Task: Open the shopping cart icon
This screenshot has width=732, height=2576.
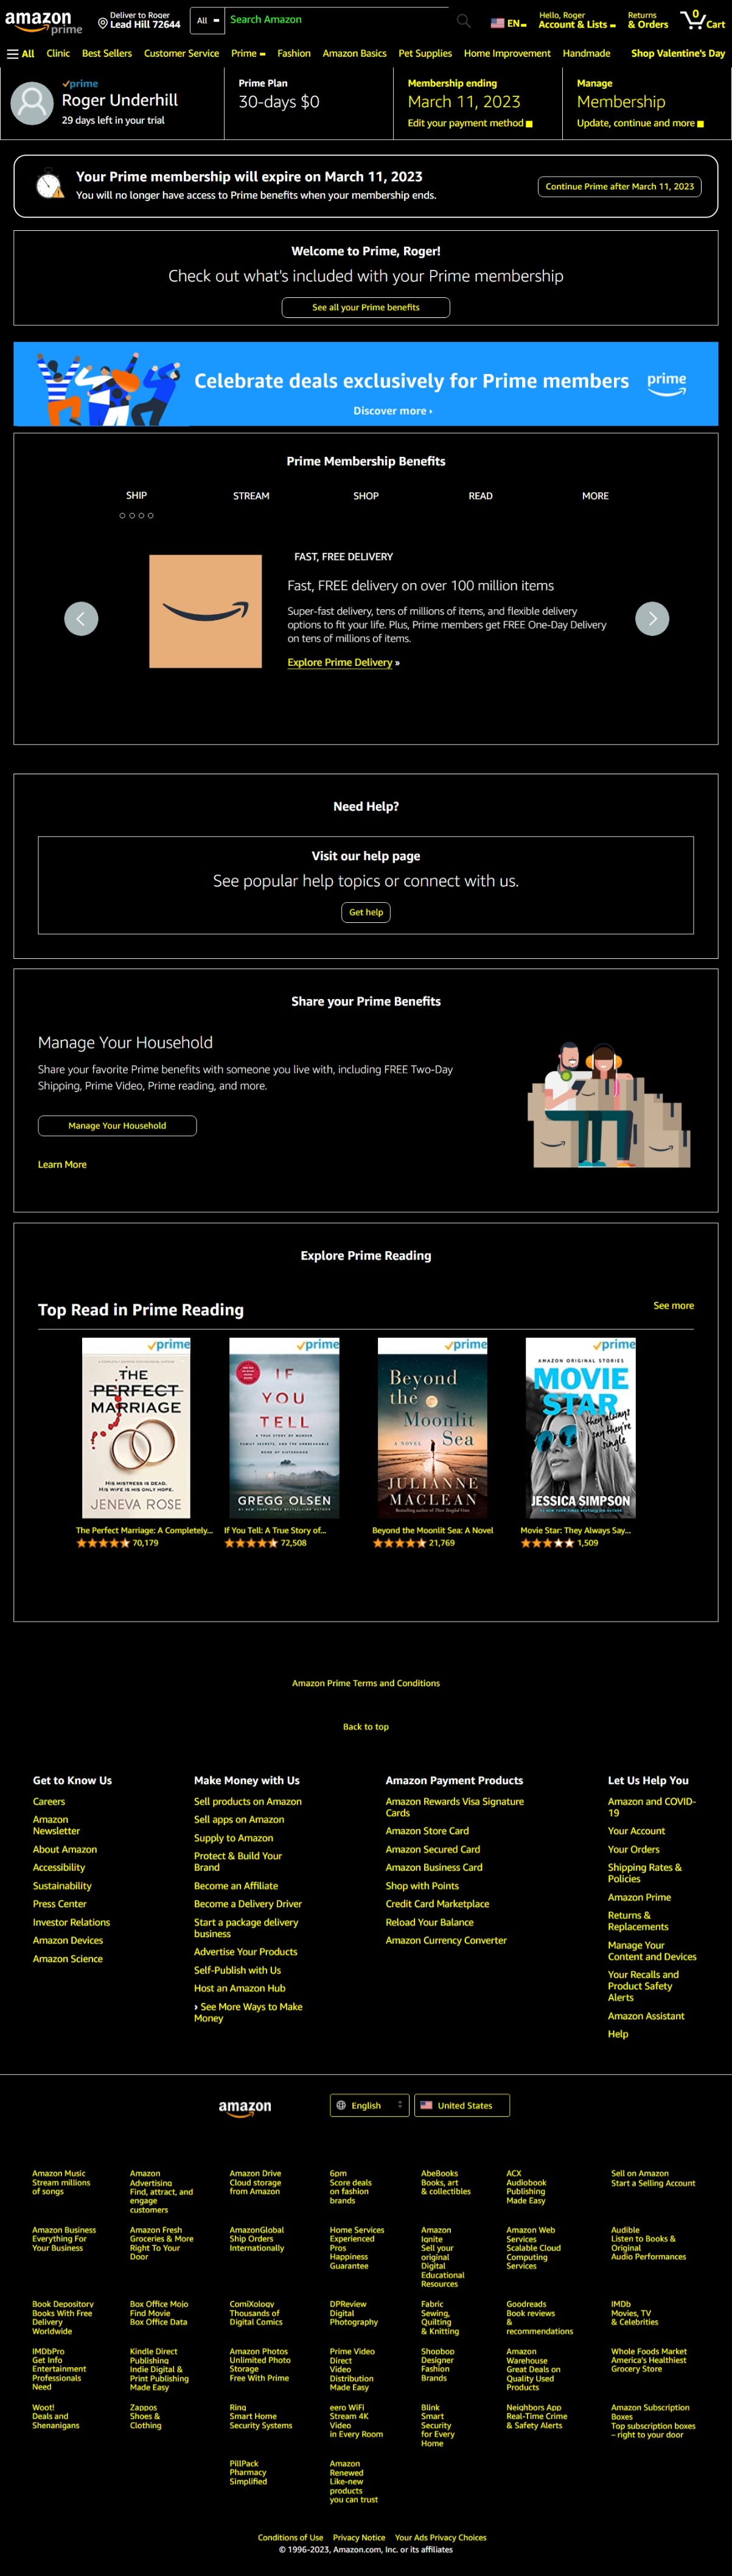Action: [702, 20]
